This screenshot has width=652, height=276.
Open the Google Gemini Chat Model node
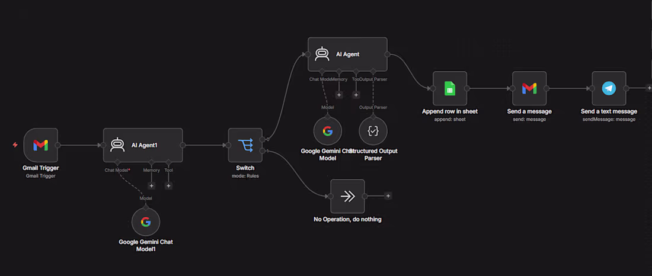[327, 131]
